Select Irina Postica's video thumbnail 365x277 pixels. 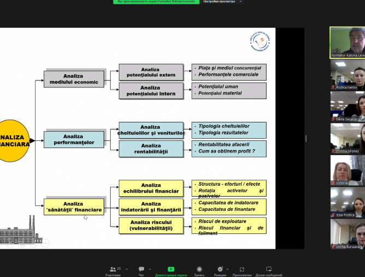(347, 203)
